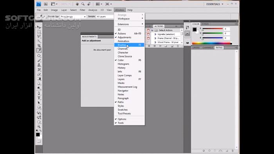Select the Eraser tool
The height and width of the screenshot is (154, 274).
tap(39, 74)
